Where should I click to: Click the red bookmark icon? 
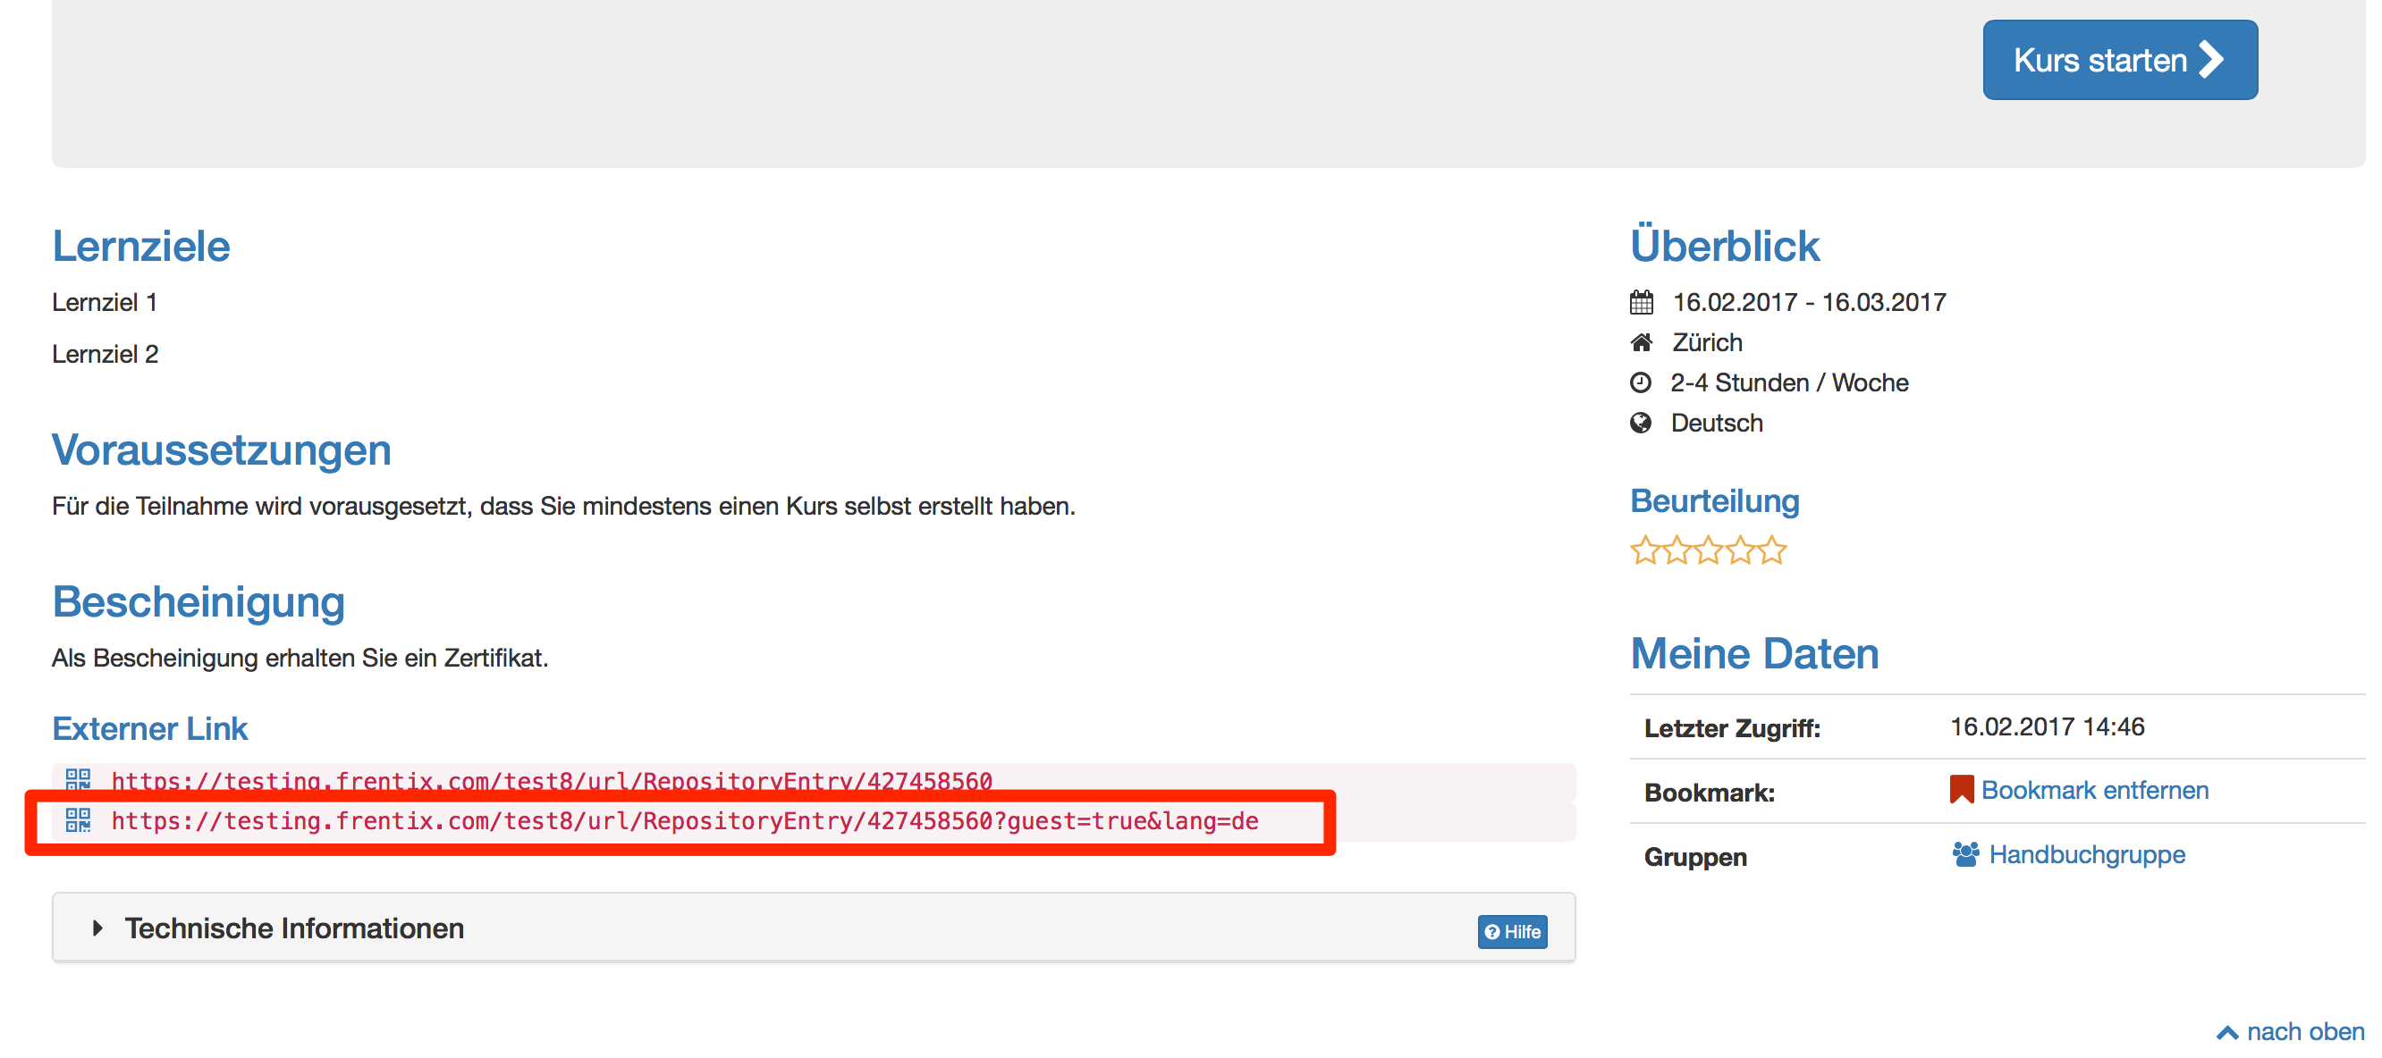tap(1960, 790)
